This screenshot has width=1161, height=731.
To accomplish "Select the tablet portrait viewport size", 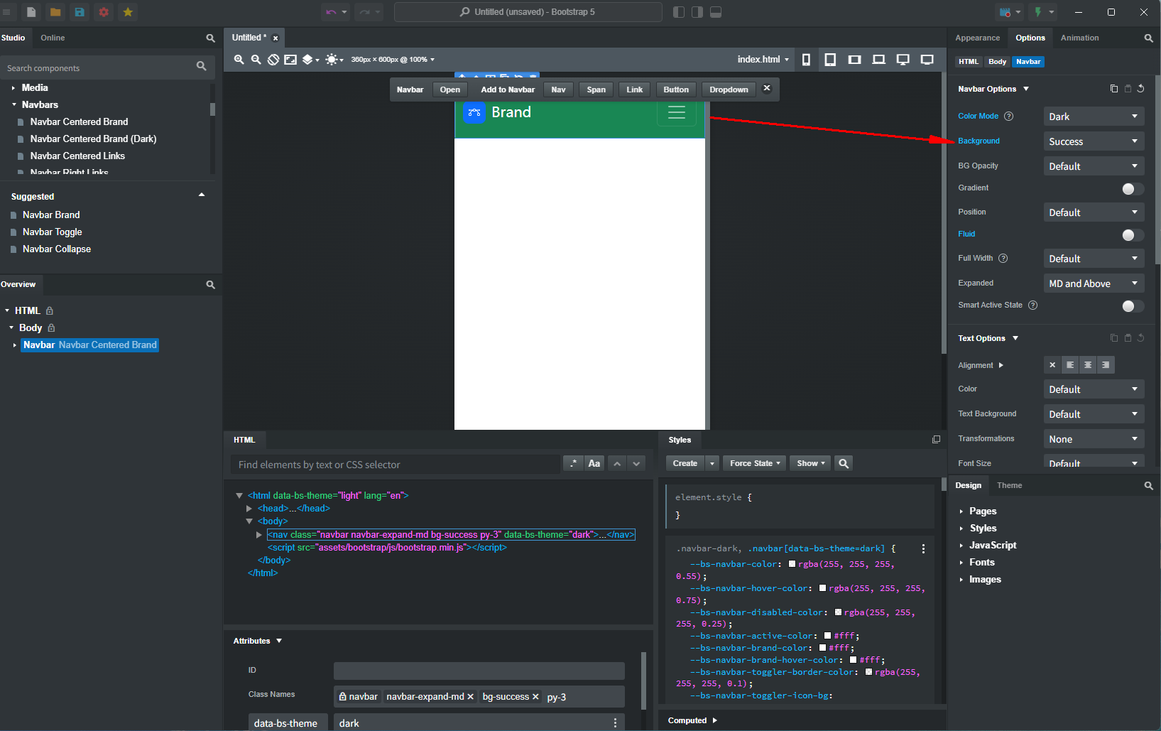I will coord(830,60).
